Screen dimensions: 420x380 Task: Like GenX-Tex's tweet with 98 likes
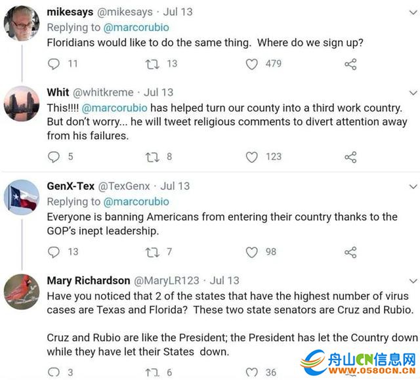pyautogui.click(x=251, y=252)
